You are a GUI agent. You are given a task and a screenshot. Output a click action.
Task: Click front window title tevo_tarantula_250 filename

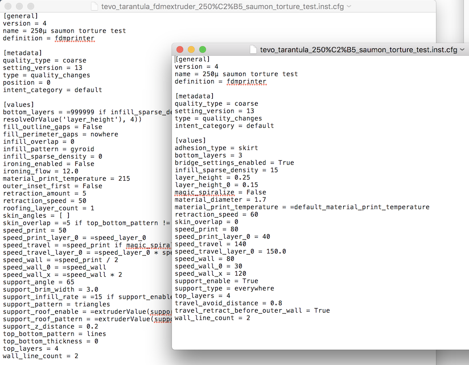[x=359, y=49]
